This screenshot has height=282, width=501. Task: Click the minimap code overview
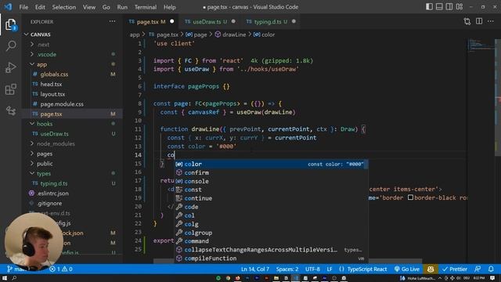coord(481,45)
